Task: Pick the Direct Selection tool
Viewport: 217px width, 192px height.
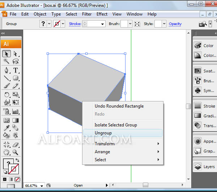Action: click(16, 54)
